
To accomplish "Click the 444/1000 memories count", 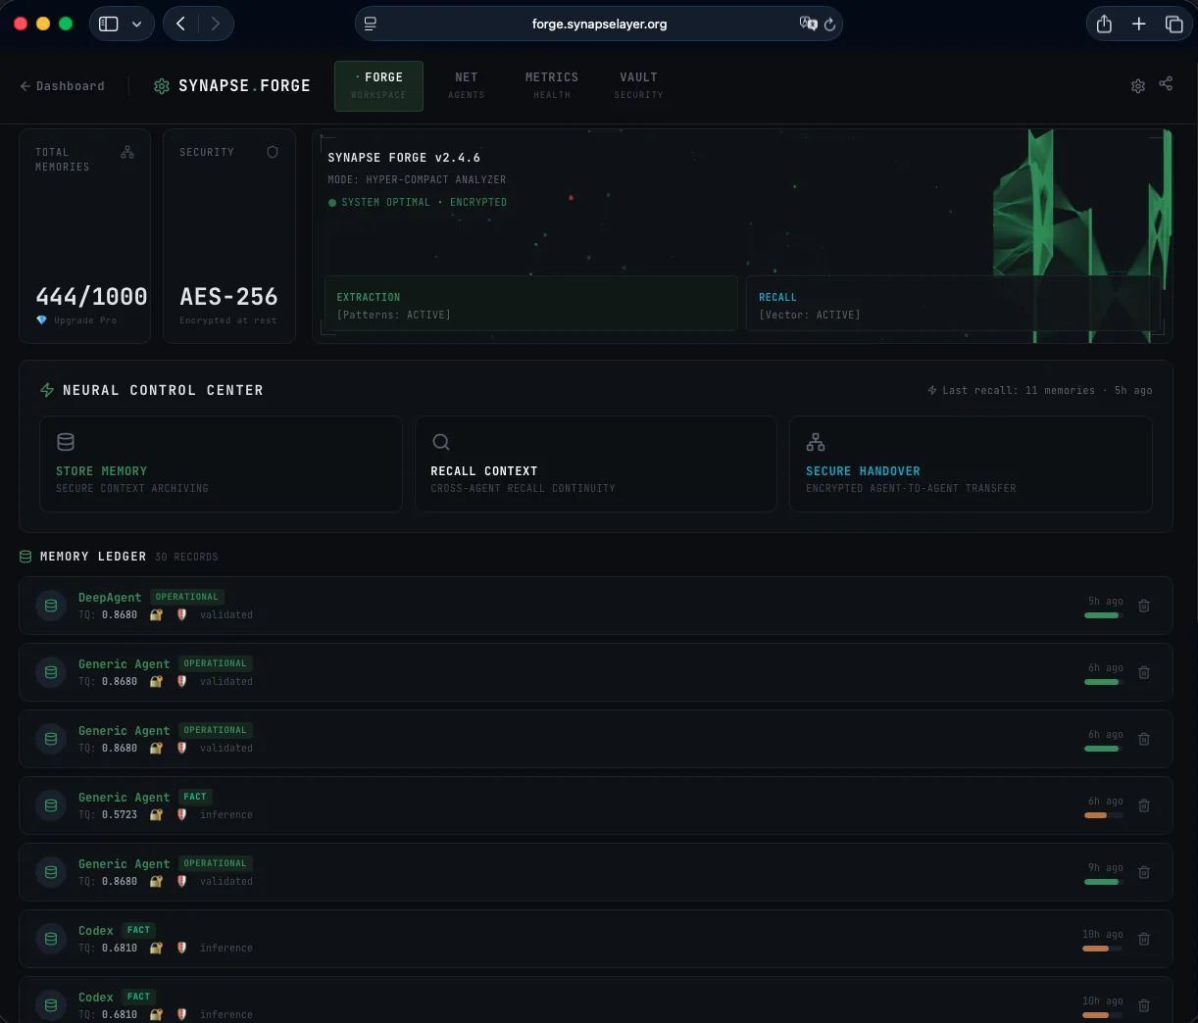I will 91,296.
